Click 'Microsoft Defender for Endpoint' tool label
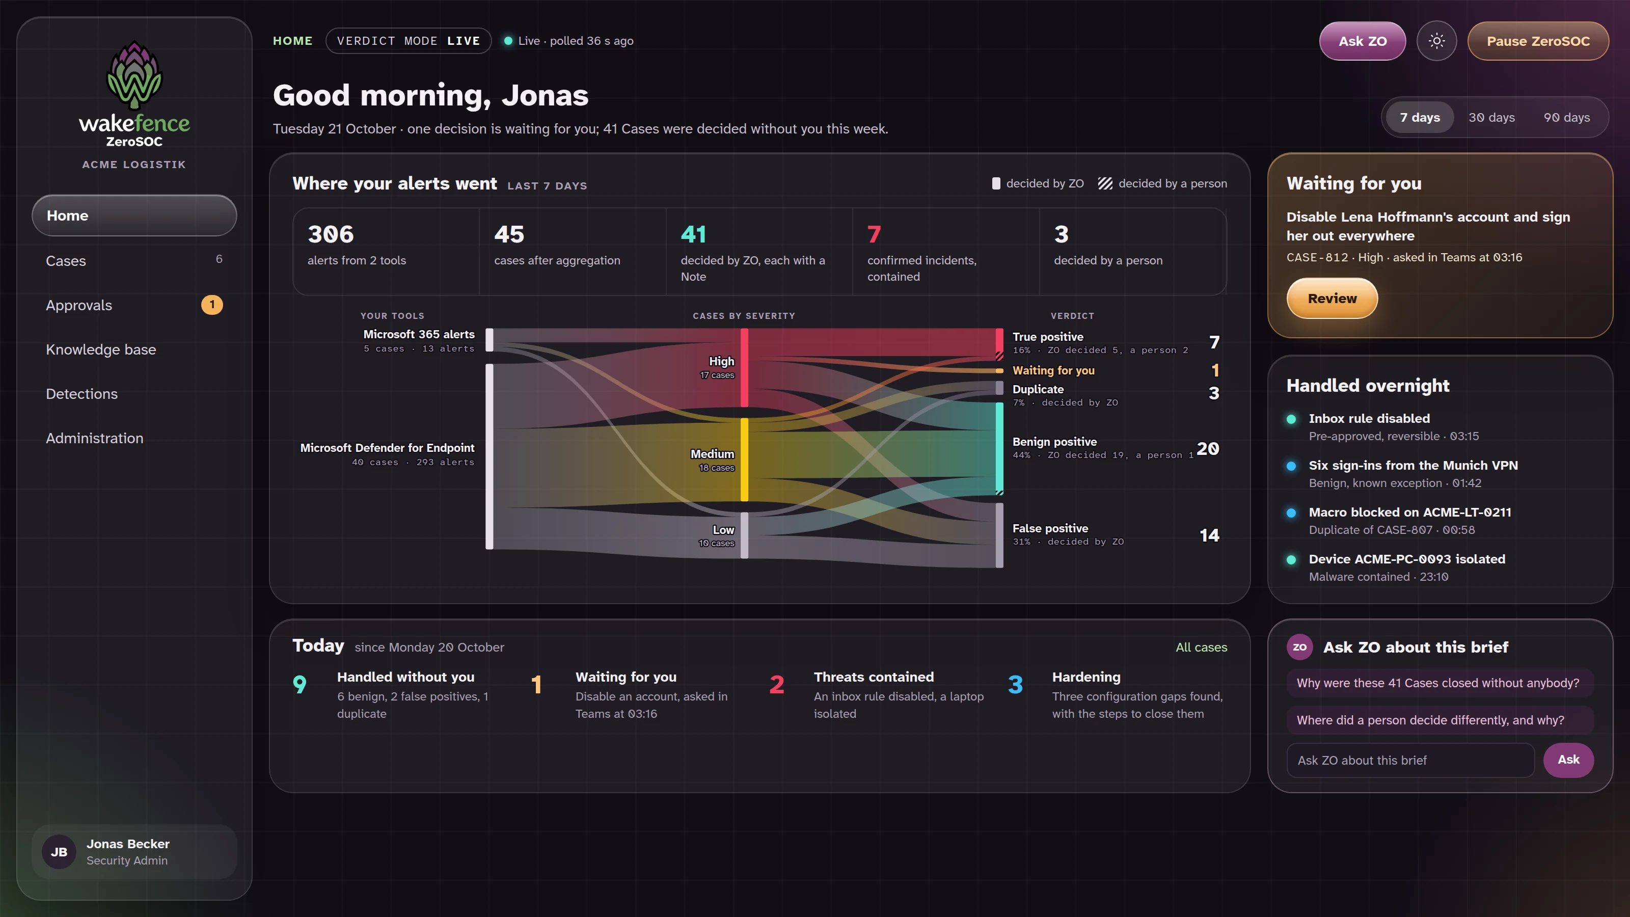Image resolution: width=1630 pixels, height=917 pixels. 387,447
